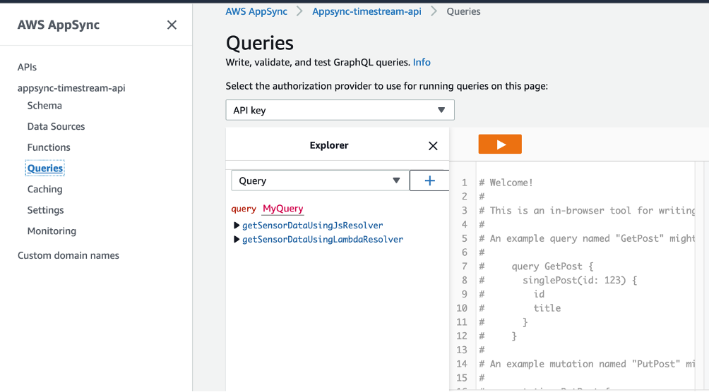Run the query with orange play button
The height and width of the screenshot is (392, 709).
pos(500,144)
